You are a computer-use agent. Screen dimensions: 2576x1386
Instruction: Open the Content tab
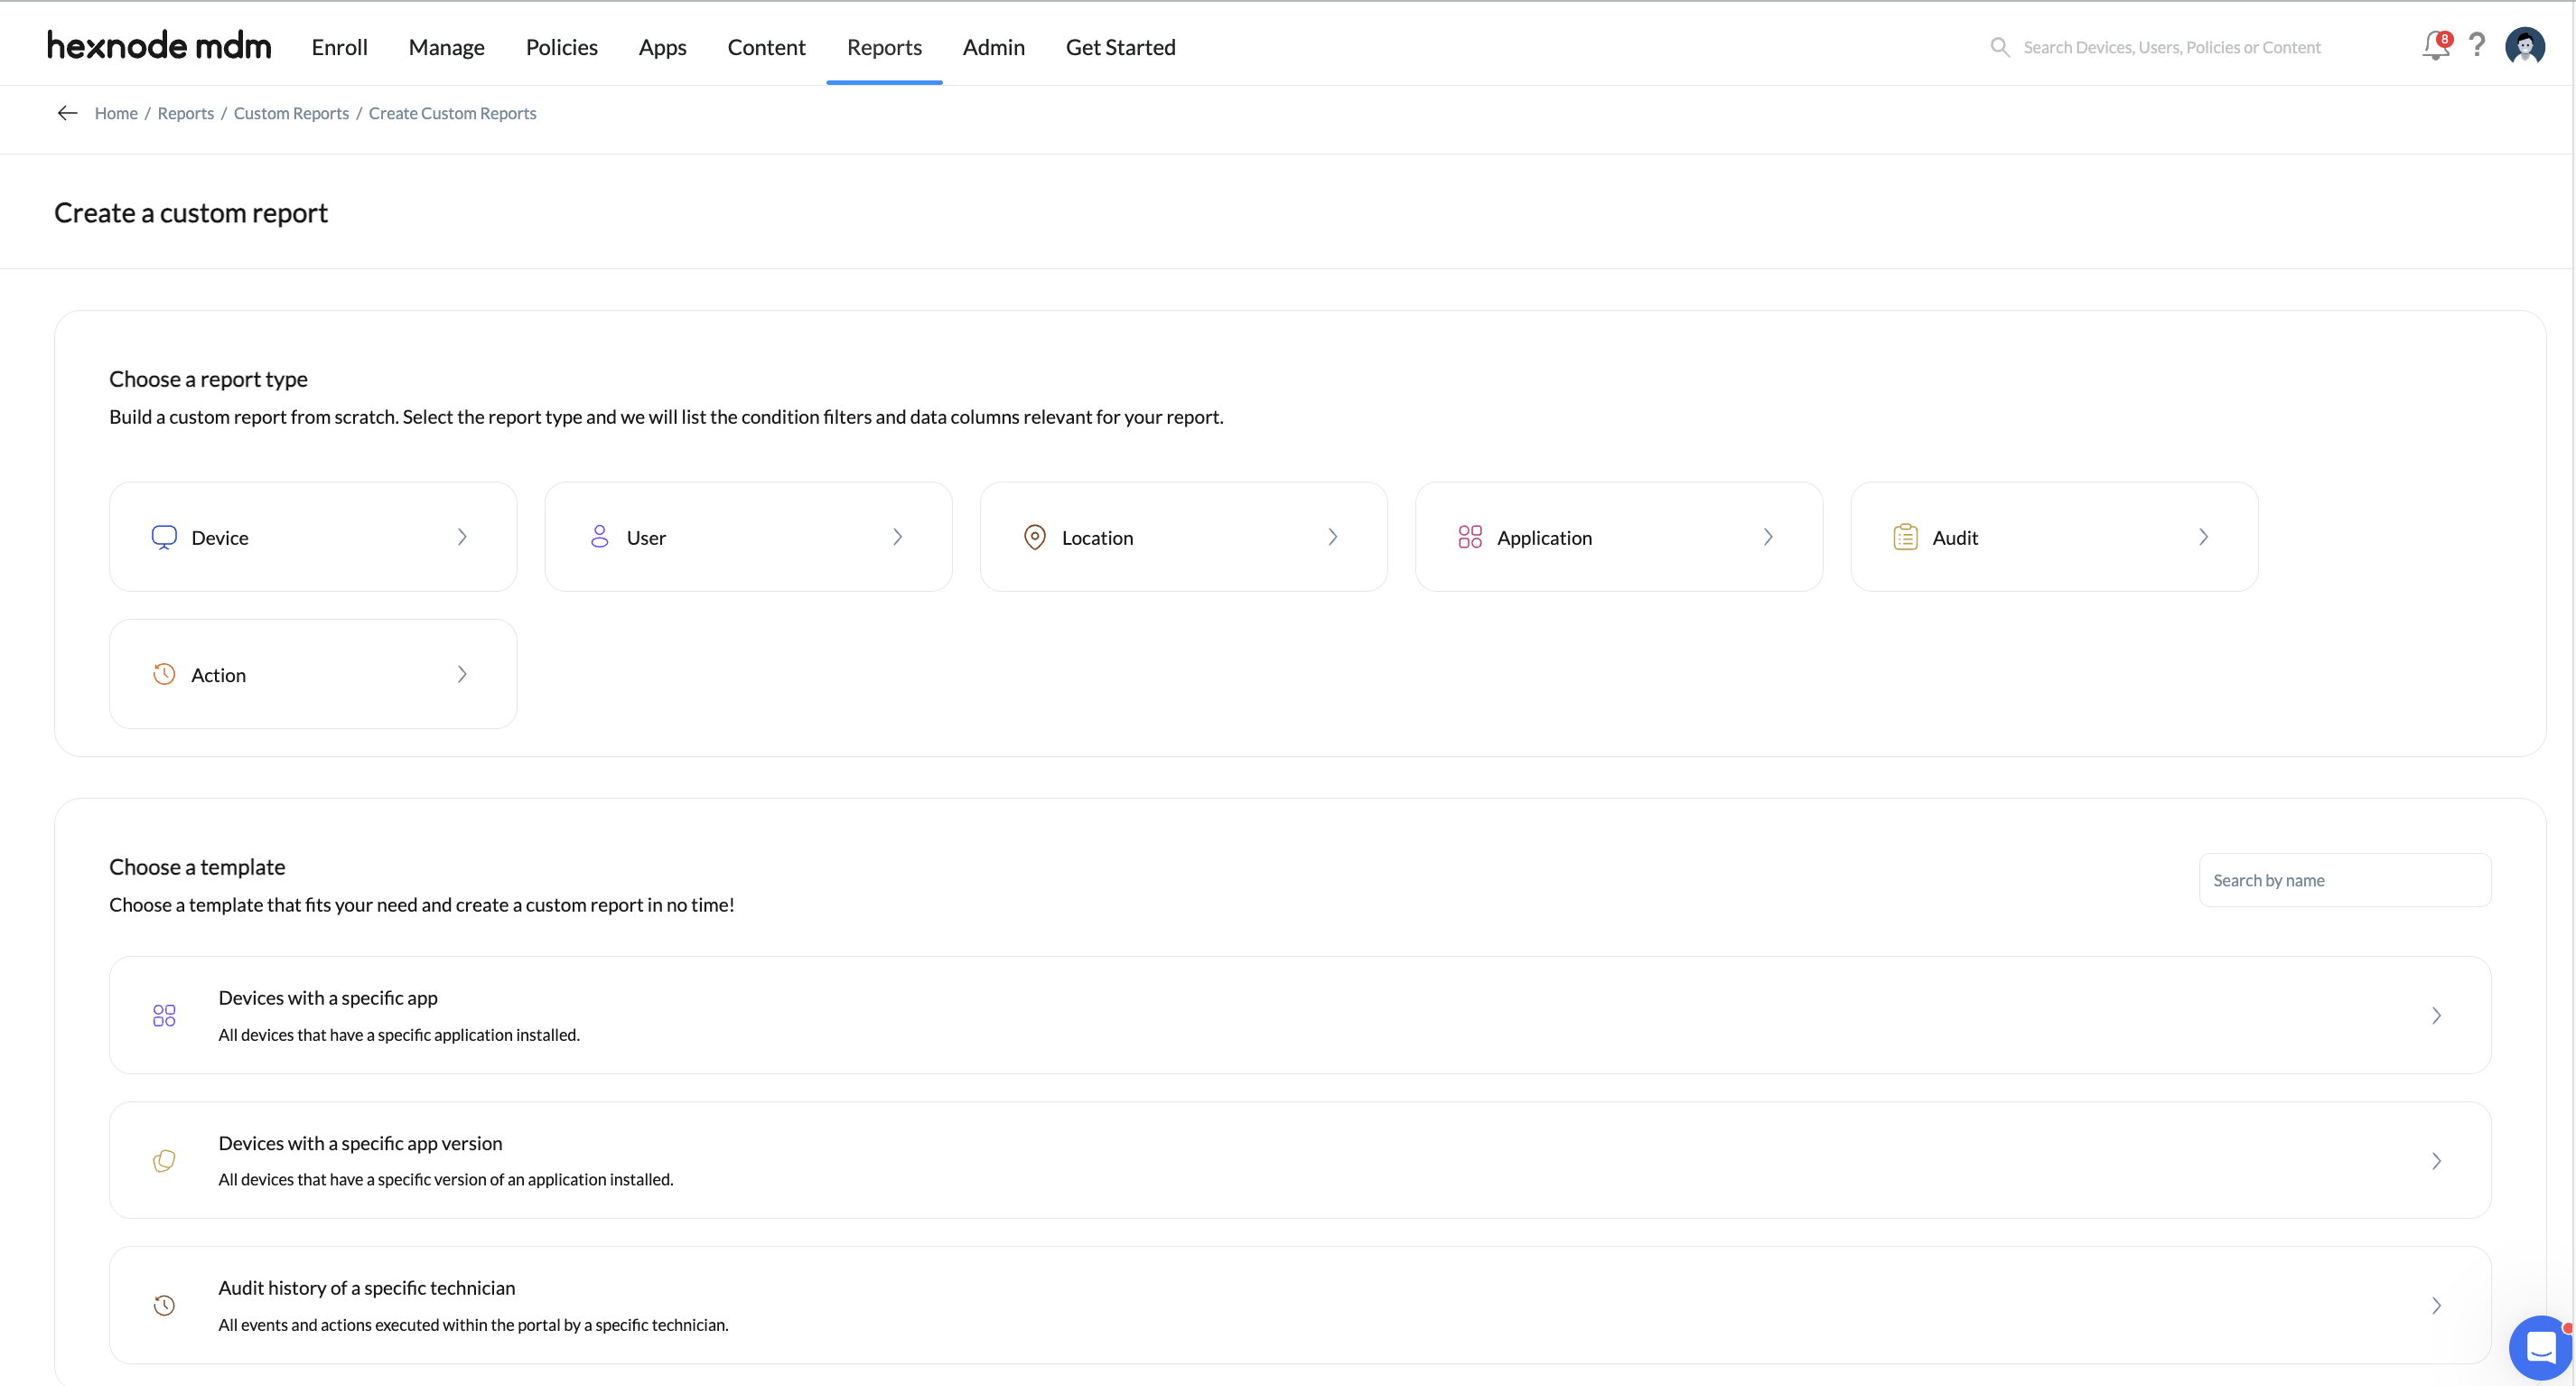[x=767, y=47]
